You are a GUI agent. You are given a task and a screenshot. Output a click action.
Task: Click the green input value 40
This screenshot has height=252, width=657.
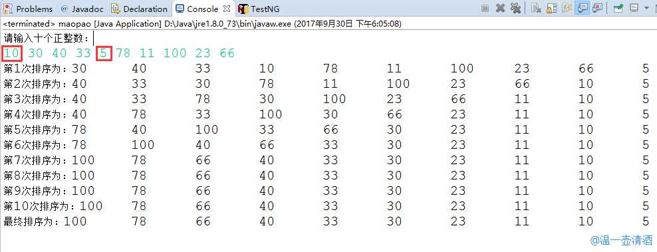59,53
